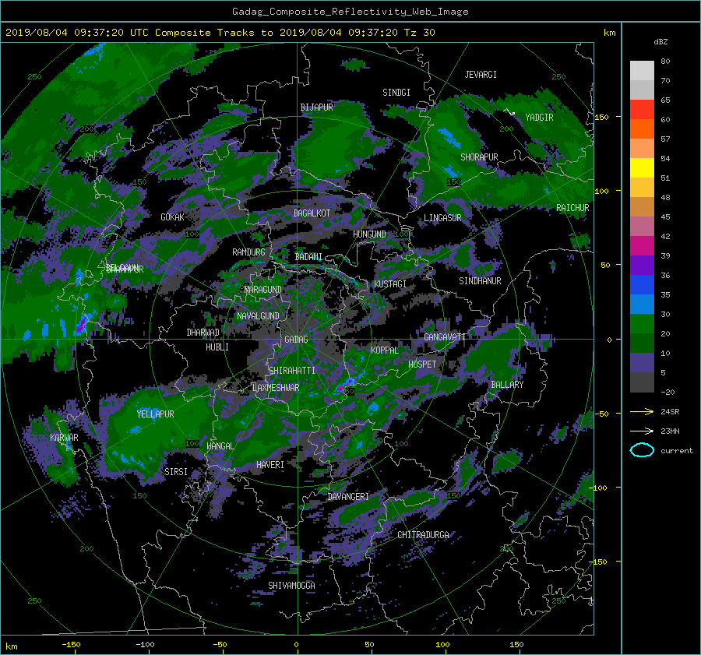Viewport: 701px width, 655px height.
Task: Click the 'HANGAL' city label
Action: tap(220, 446)
